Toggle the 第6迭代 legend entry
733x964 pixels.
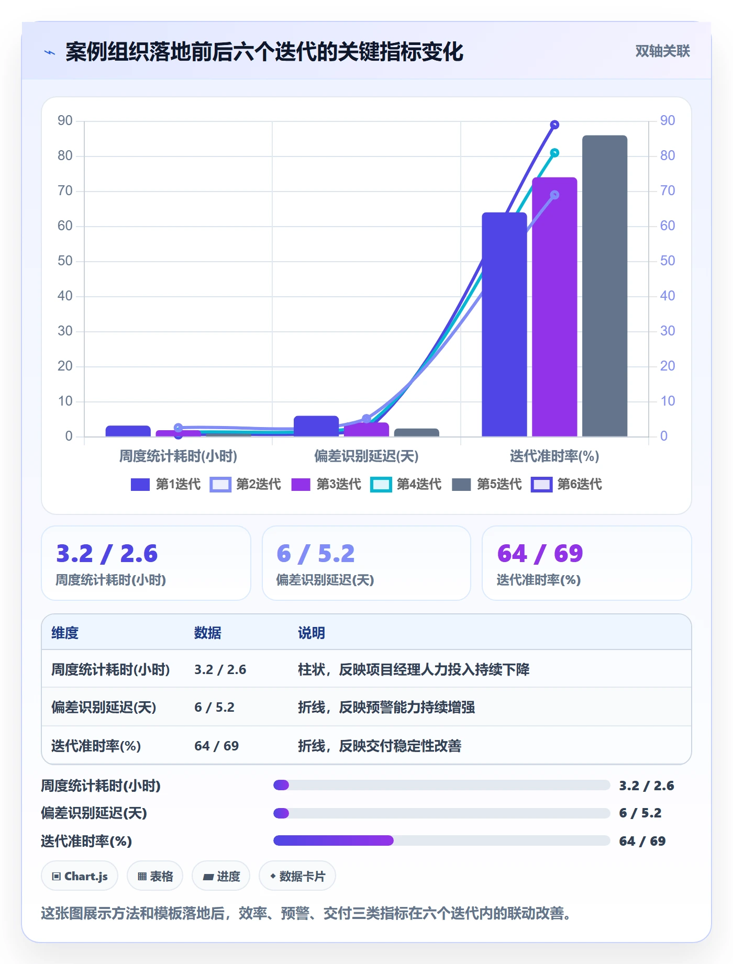tap(567, 485)
